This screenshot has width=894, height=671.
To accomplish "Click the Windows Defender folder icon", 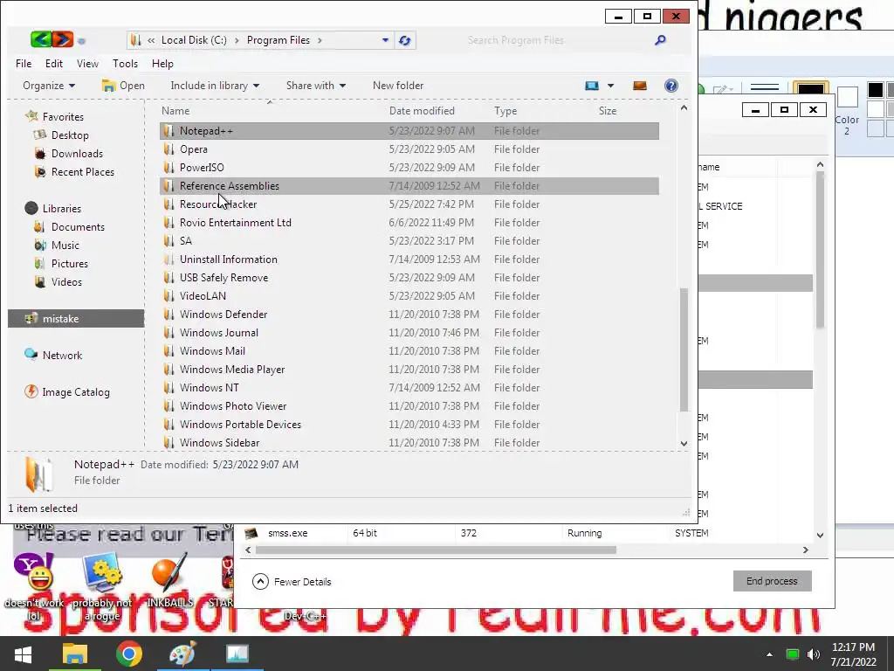I will point(168,314).
